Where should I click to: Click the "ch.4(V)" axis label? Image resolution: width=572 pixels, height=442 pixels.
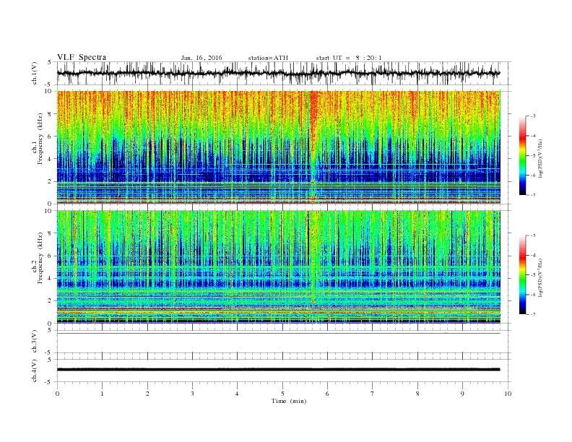[35, 370]
